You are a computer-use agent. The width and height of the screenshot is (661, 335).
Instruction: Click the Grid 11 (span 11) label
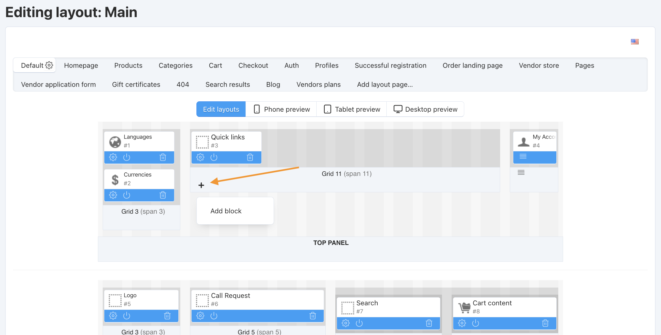point(347,174)
